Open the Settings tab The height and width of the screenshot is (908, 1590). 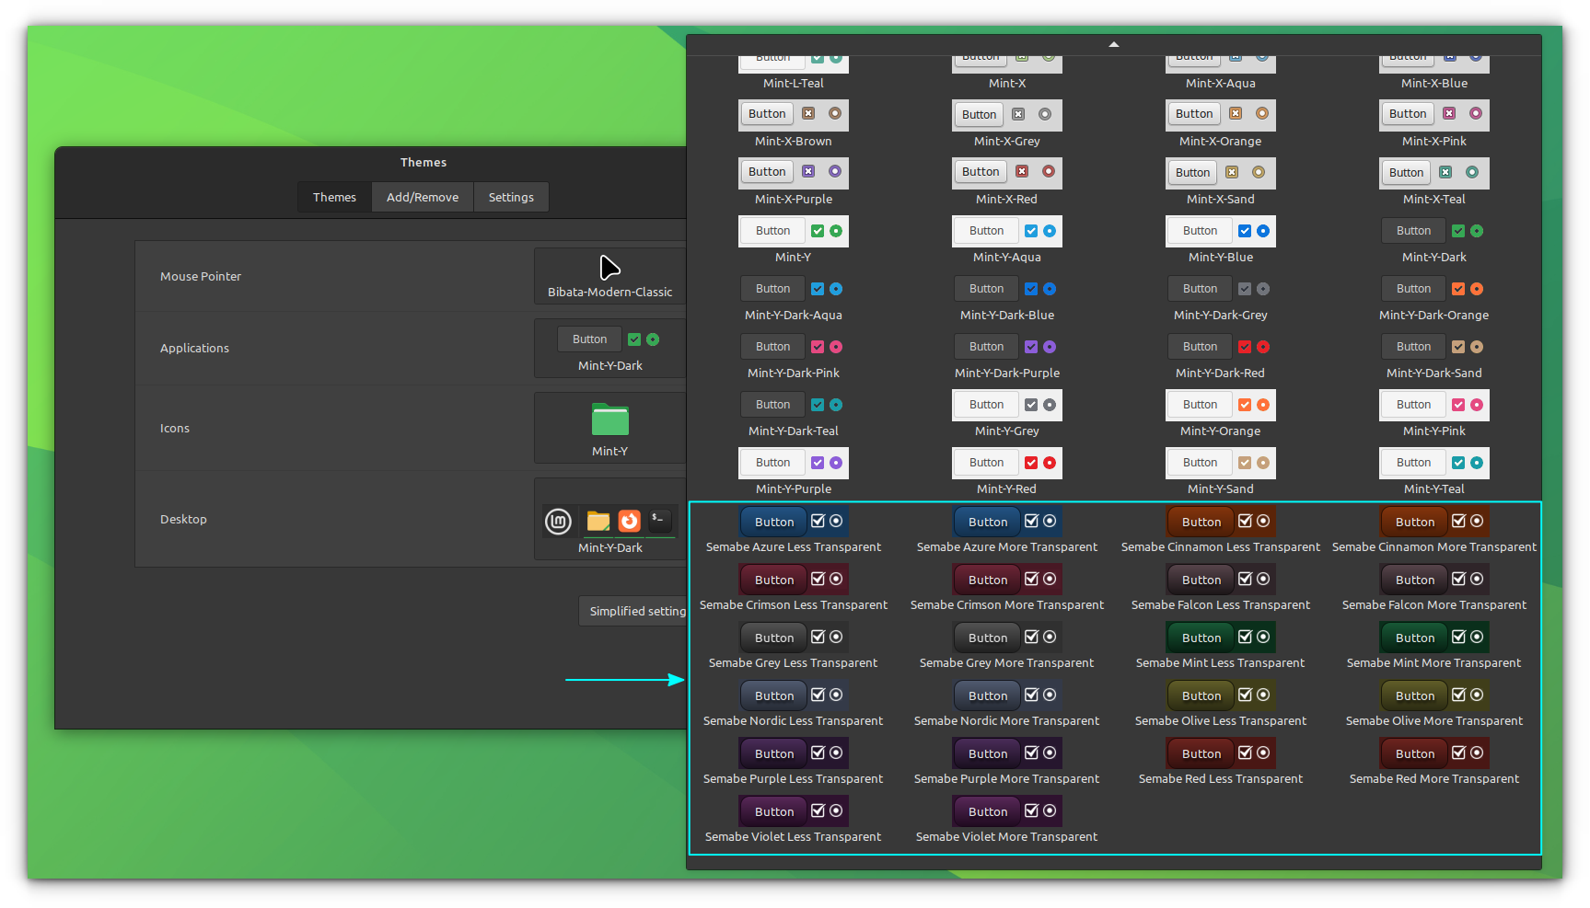(511, 196)
